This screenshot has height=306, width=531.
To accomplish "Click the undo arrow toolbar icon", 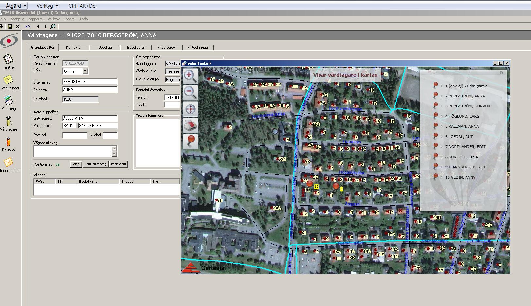I will tap(28, 27).
